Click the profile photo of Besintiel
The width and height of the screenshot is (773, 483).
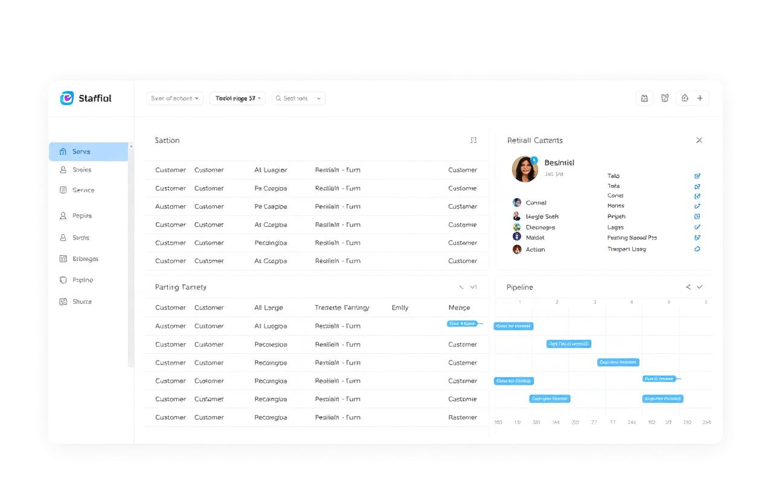[525, 169]
